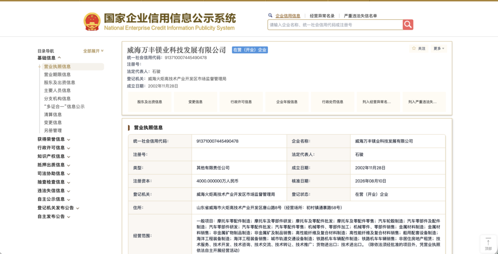Open the 变更信息 card button
The width and height of the screenshot is (498, 254).
[196, 102]
